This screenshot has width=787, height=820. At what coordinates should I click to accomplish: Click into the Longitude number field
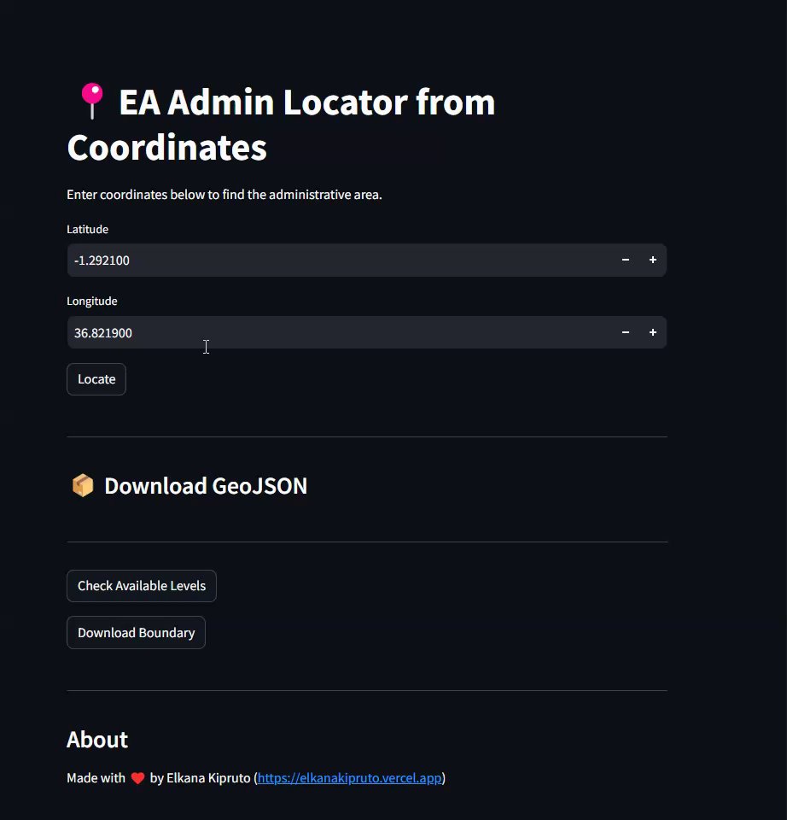point(341,332)
